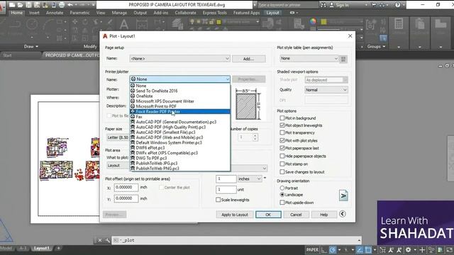Toggle Plot object lineweights checkbox
The height and width of the screenshot is (255, 454).
pyautogui.click(x=282, y=125)
